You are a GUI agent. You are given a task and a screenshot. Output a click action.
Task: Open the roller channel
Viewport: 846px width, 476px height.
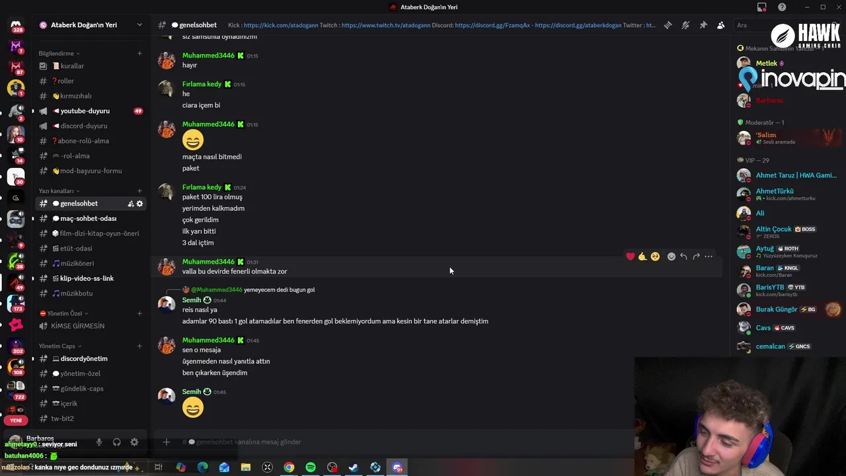coord(90,81)
